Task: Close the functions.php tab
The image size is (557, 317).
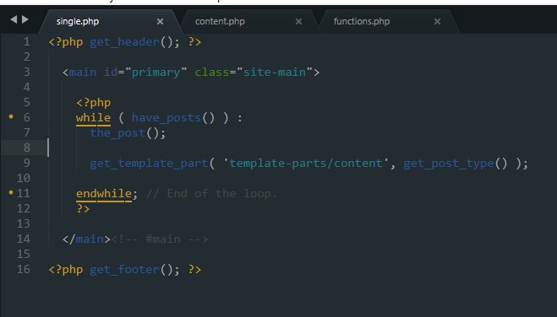Action: [437, 22]
